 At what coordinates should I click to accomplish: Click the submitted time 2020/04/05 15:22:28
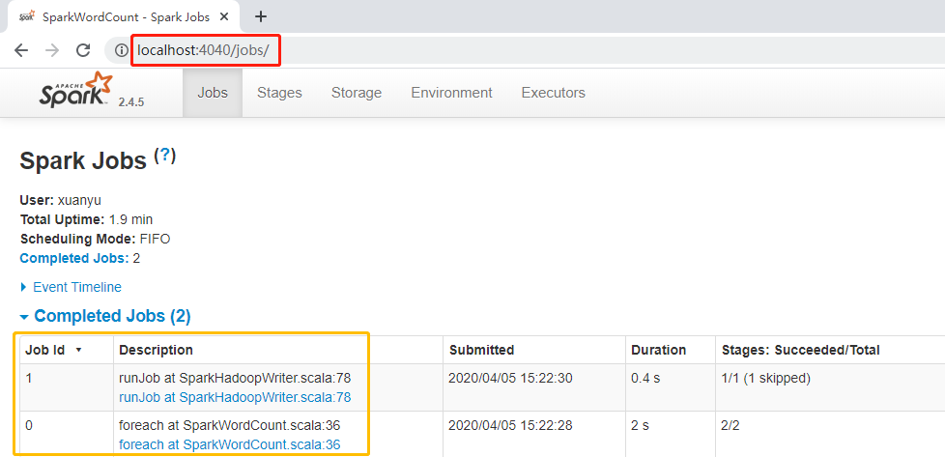(x=510, y=426)
